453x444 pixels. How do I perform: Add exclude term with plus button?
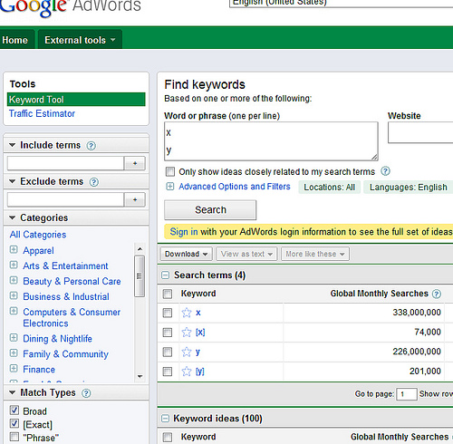(x=135, y=199)
